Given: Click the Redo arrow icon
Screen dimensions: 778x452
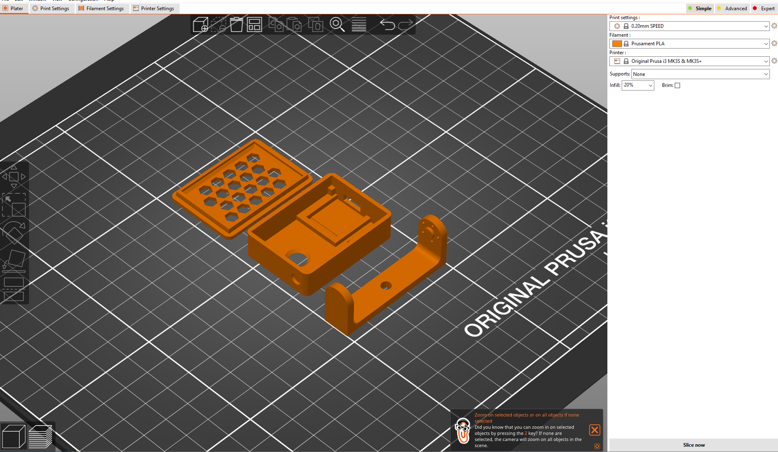Looking at the screenshot, I should 406,25.
